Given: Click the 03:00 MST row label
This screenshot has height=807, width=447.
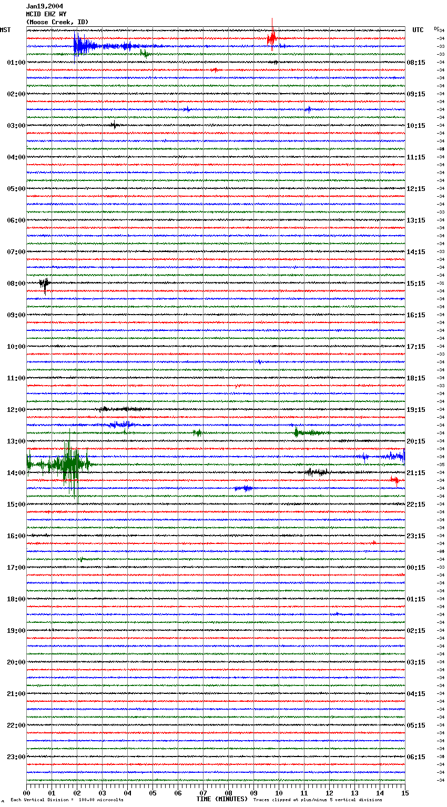Looking at the screenshot, I should point(16,126).
